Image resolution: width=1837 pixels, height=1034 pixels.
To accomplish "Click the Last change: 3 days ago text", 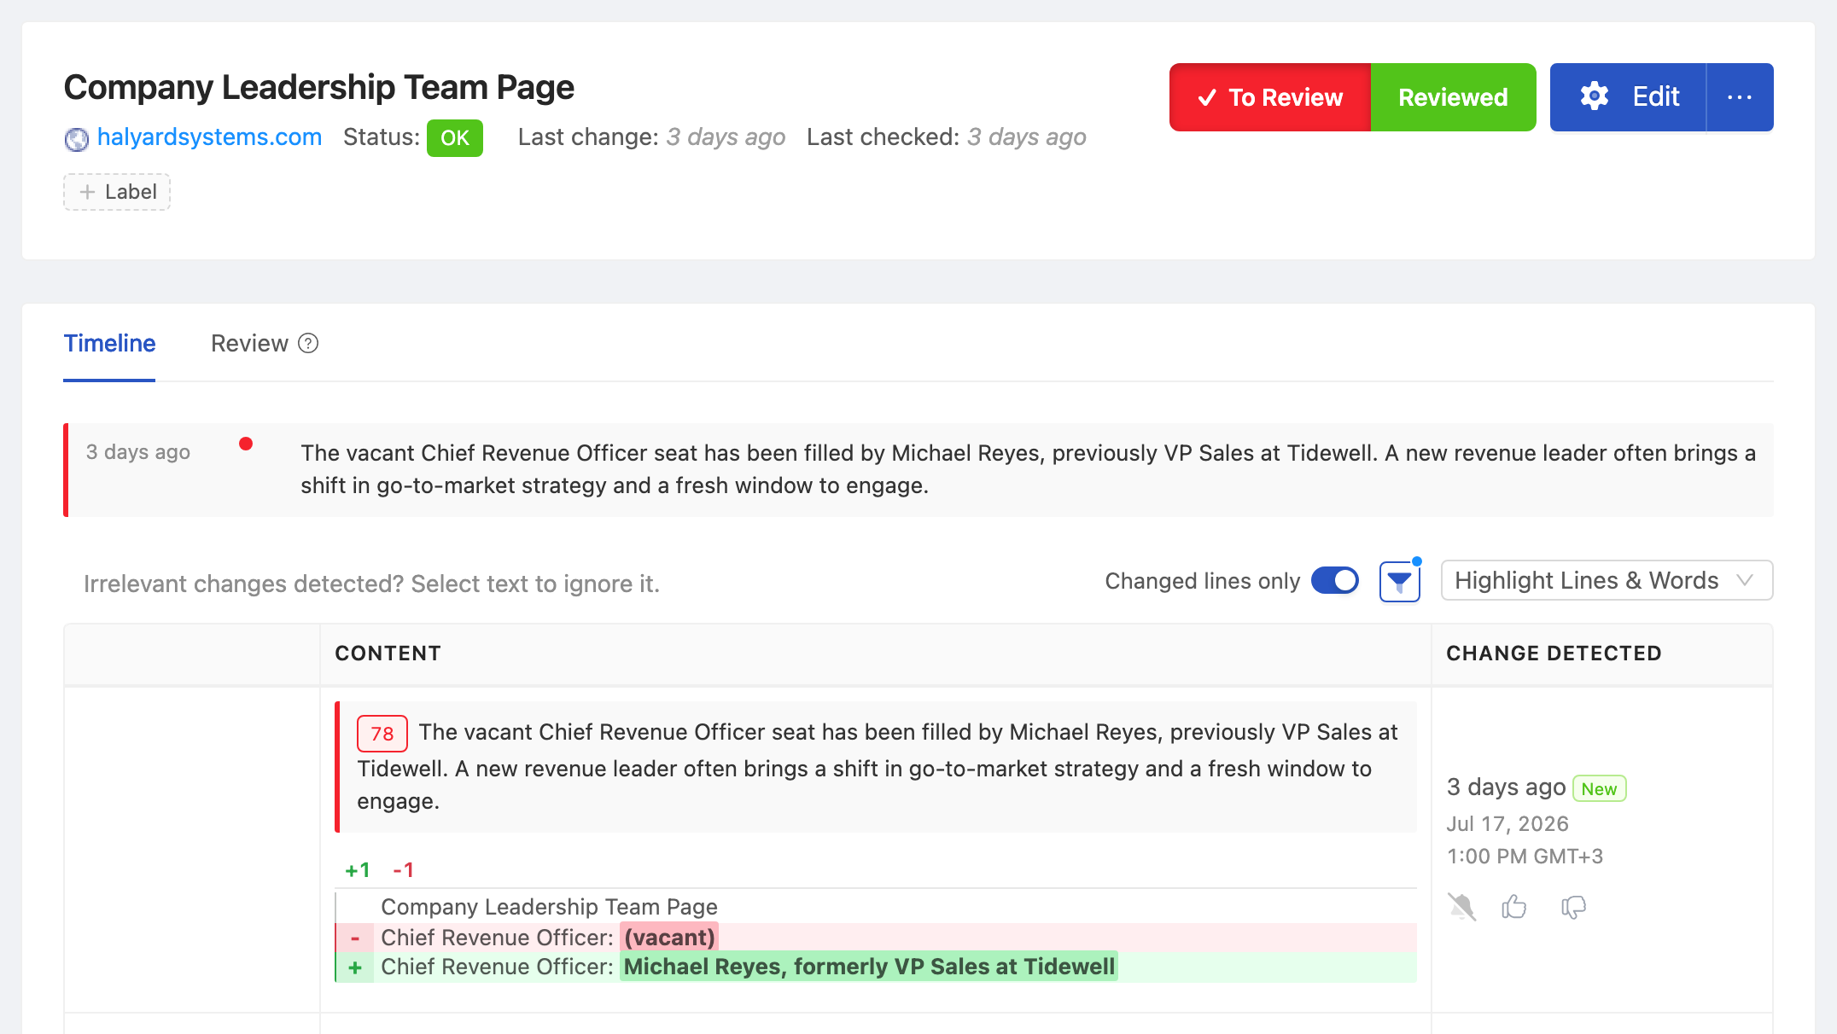I will click(x=651, y=137).
